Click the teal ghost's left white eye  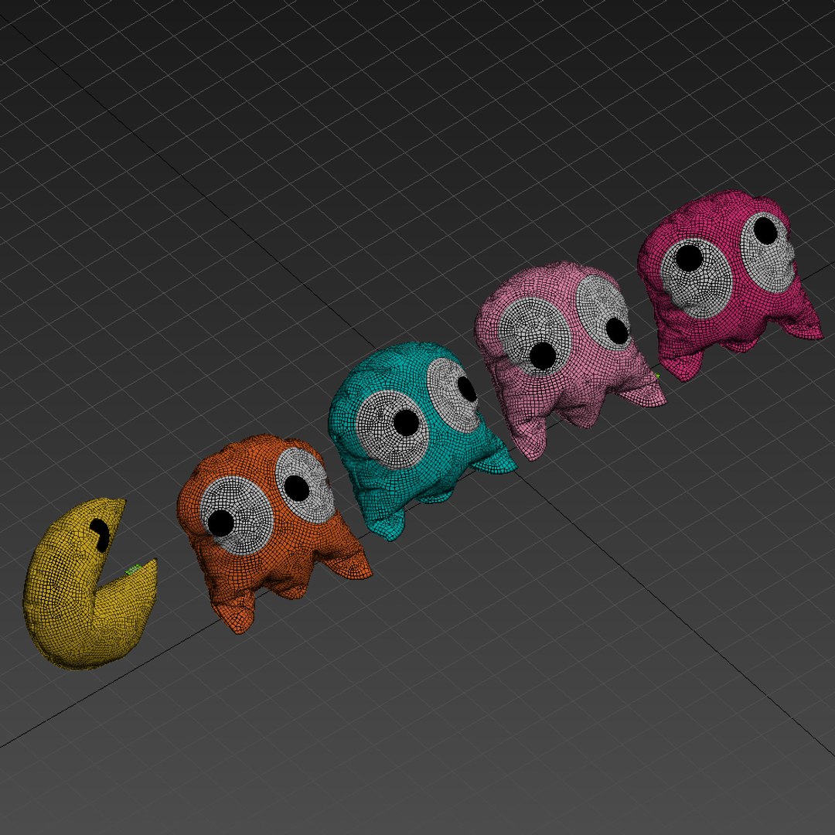(393, 429)
